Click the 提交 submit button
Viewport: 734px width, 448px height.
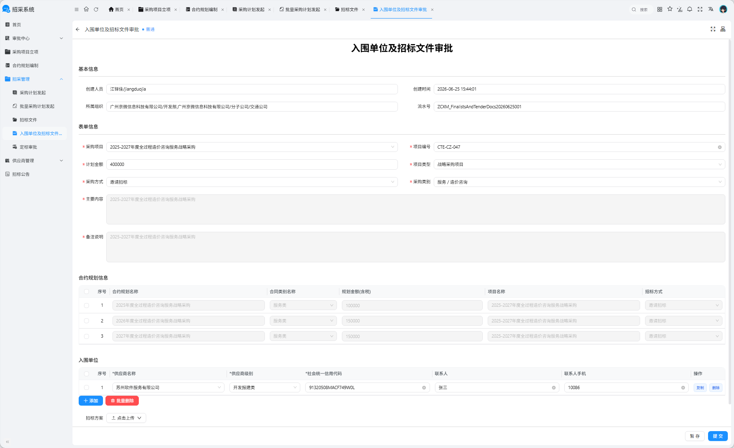(x=718, y=436)
